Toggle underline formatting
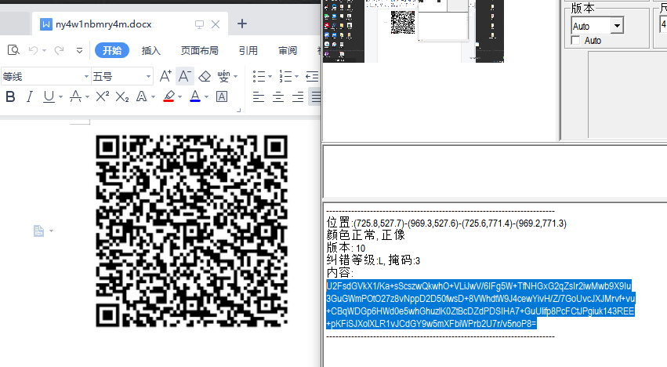667x367 pixels. [49, 97]
